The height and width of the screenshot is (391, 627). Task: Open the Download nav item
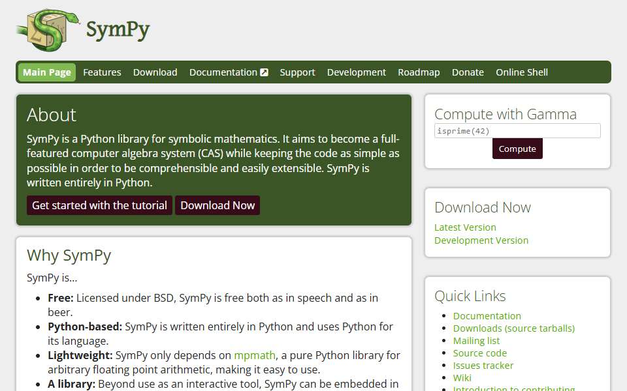click(x=155, y=72)
